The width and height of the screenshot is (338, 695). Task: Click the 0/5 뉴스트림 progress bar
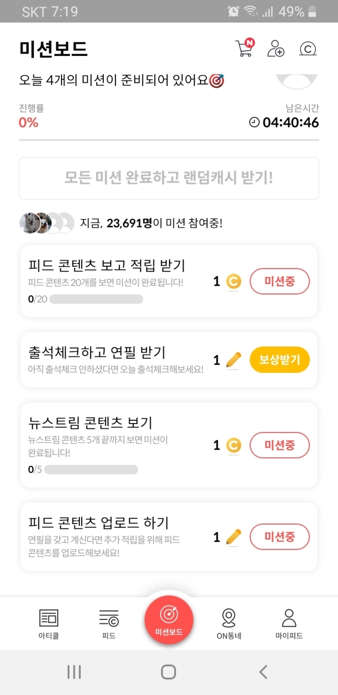tap(91, 470)
